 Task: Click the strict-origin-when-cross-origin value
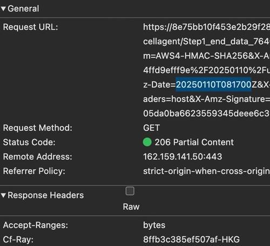pos(206,171)
